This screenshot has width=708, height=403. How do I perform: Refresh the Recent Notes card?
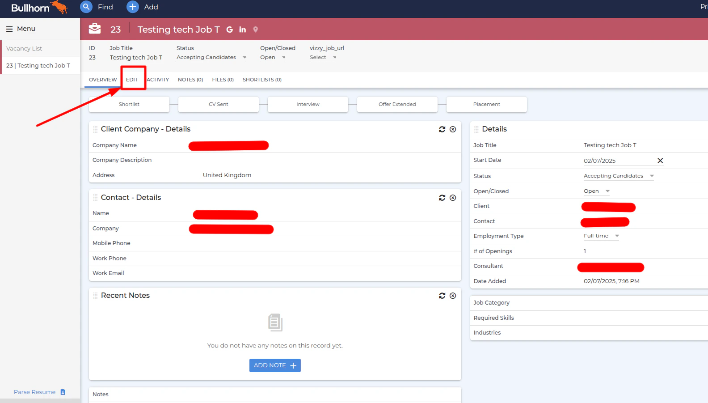[442, 296]
